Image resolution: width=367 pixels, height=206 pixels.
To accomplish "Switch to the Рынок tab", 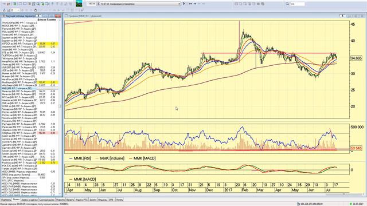I will tap(16, 200).
